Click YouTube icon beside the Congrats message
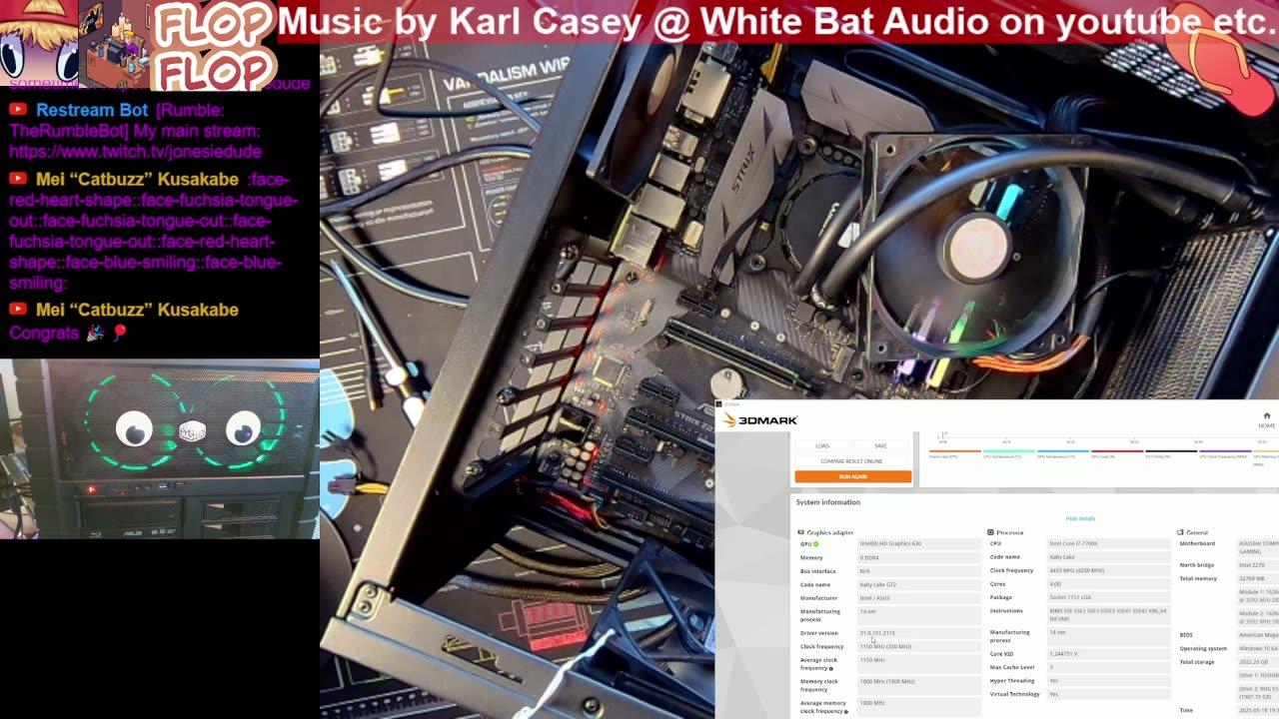 click(x=18, y=310)
